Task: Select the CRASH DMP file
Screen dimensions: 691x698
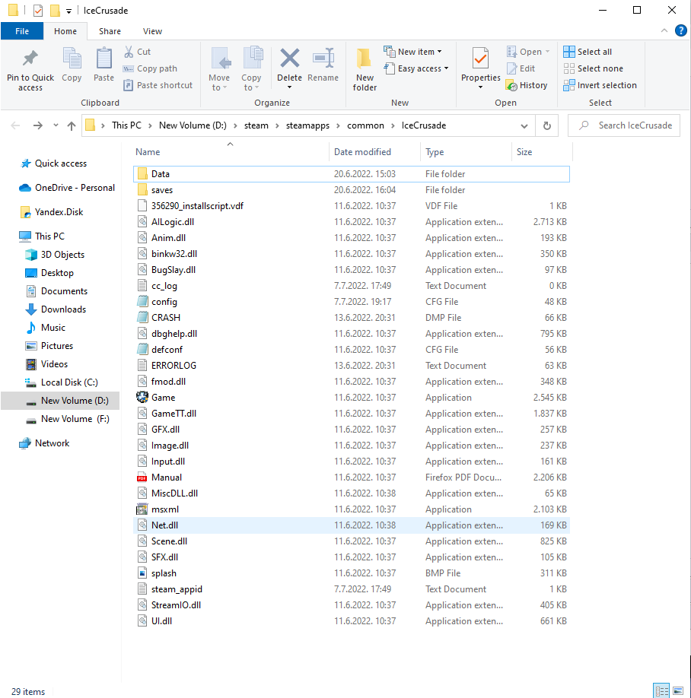Action: coord(351,318)
